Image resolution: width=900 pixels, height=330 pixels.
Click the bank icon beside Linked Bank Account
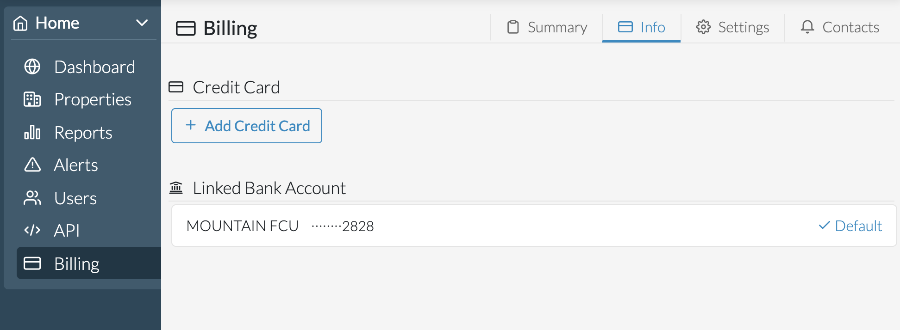(x=176, y=188)
